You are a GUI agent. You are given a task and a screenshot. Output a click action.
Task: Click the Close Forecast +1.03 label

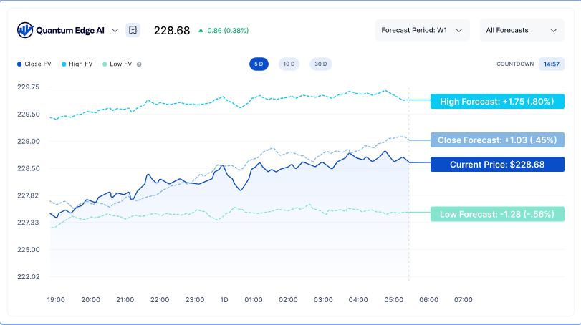tap(497, 140)
